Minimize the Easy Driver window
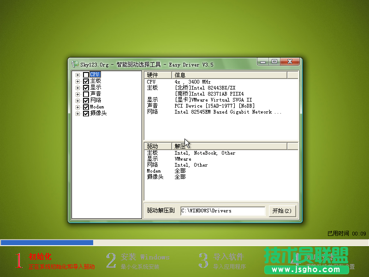 pos(263,61)
